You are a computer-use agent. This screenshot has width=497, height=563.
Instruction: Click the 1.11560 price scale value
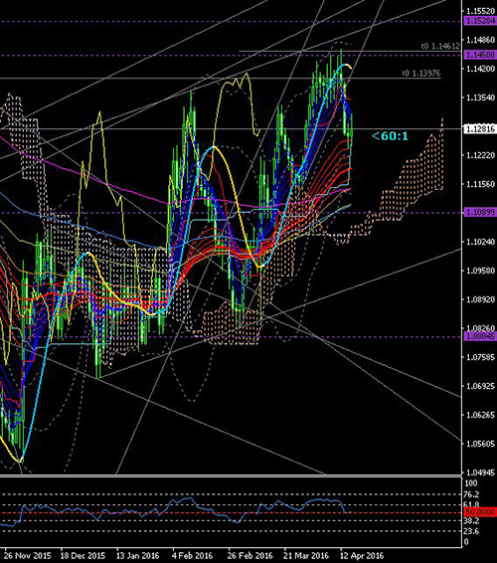pos(480,184)
